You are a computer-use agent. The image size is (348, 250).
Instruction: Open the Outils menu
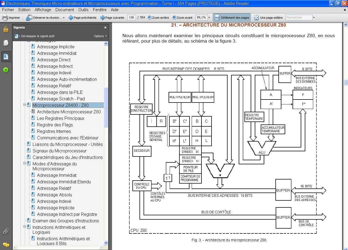(x=83, y=9)
